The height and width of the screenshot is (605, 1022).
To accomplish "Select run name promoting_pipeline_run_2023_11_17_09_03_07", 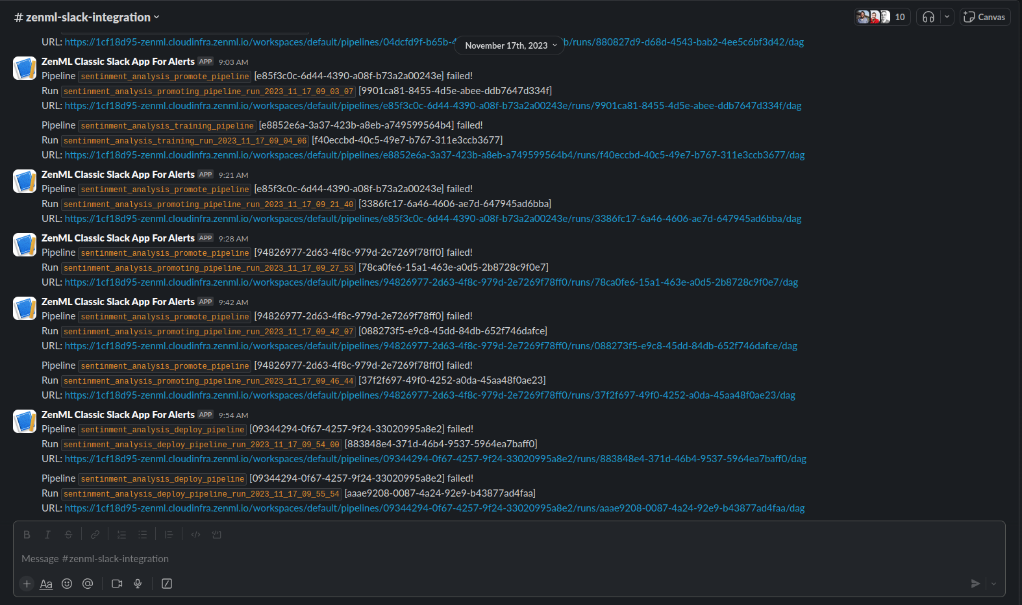I will tap(208, 92).
